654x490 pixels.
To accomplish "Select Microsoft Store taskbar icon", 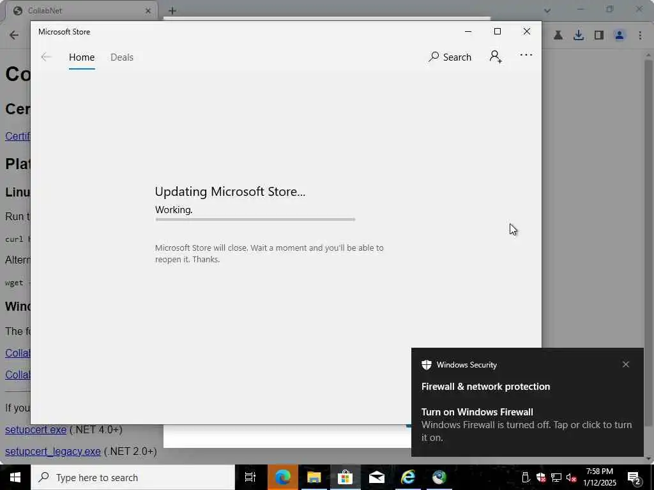I will coord(345,477).
